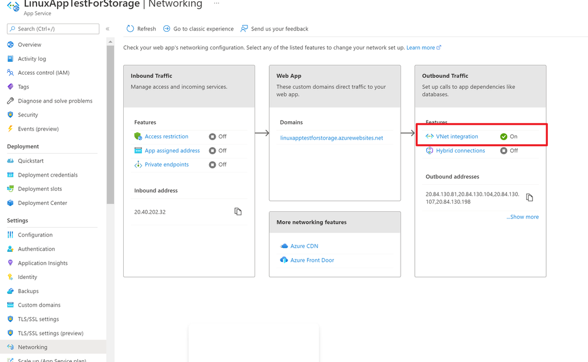Collapse the left navigation sidebar
588x362 pixels.
click(107, 29)
